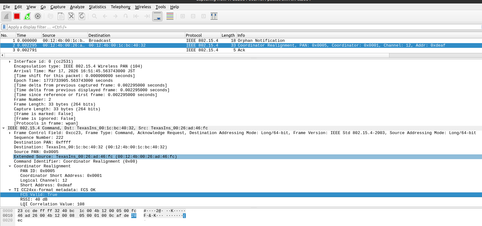Zoom out main window text icon

pyautogui.click(x=193, y=16)
